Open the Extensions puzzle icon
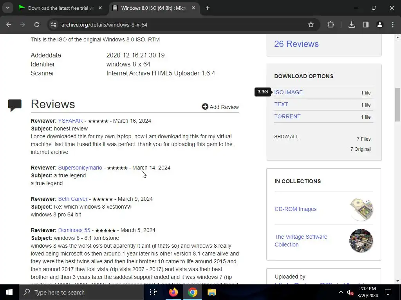Screen dimensions: 401x300 click(x=331, y=25)
